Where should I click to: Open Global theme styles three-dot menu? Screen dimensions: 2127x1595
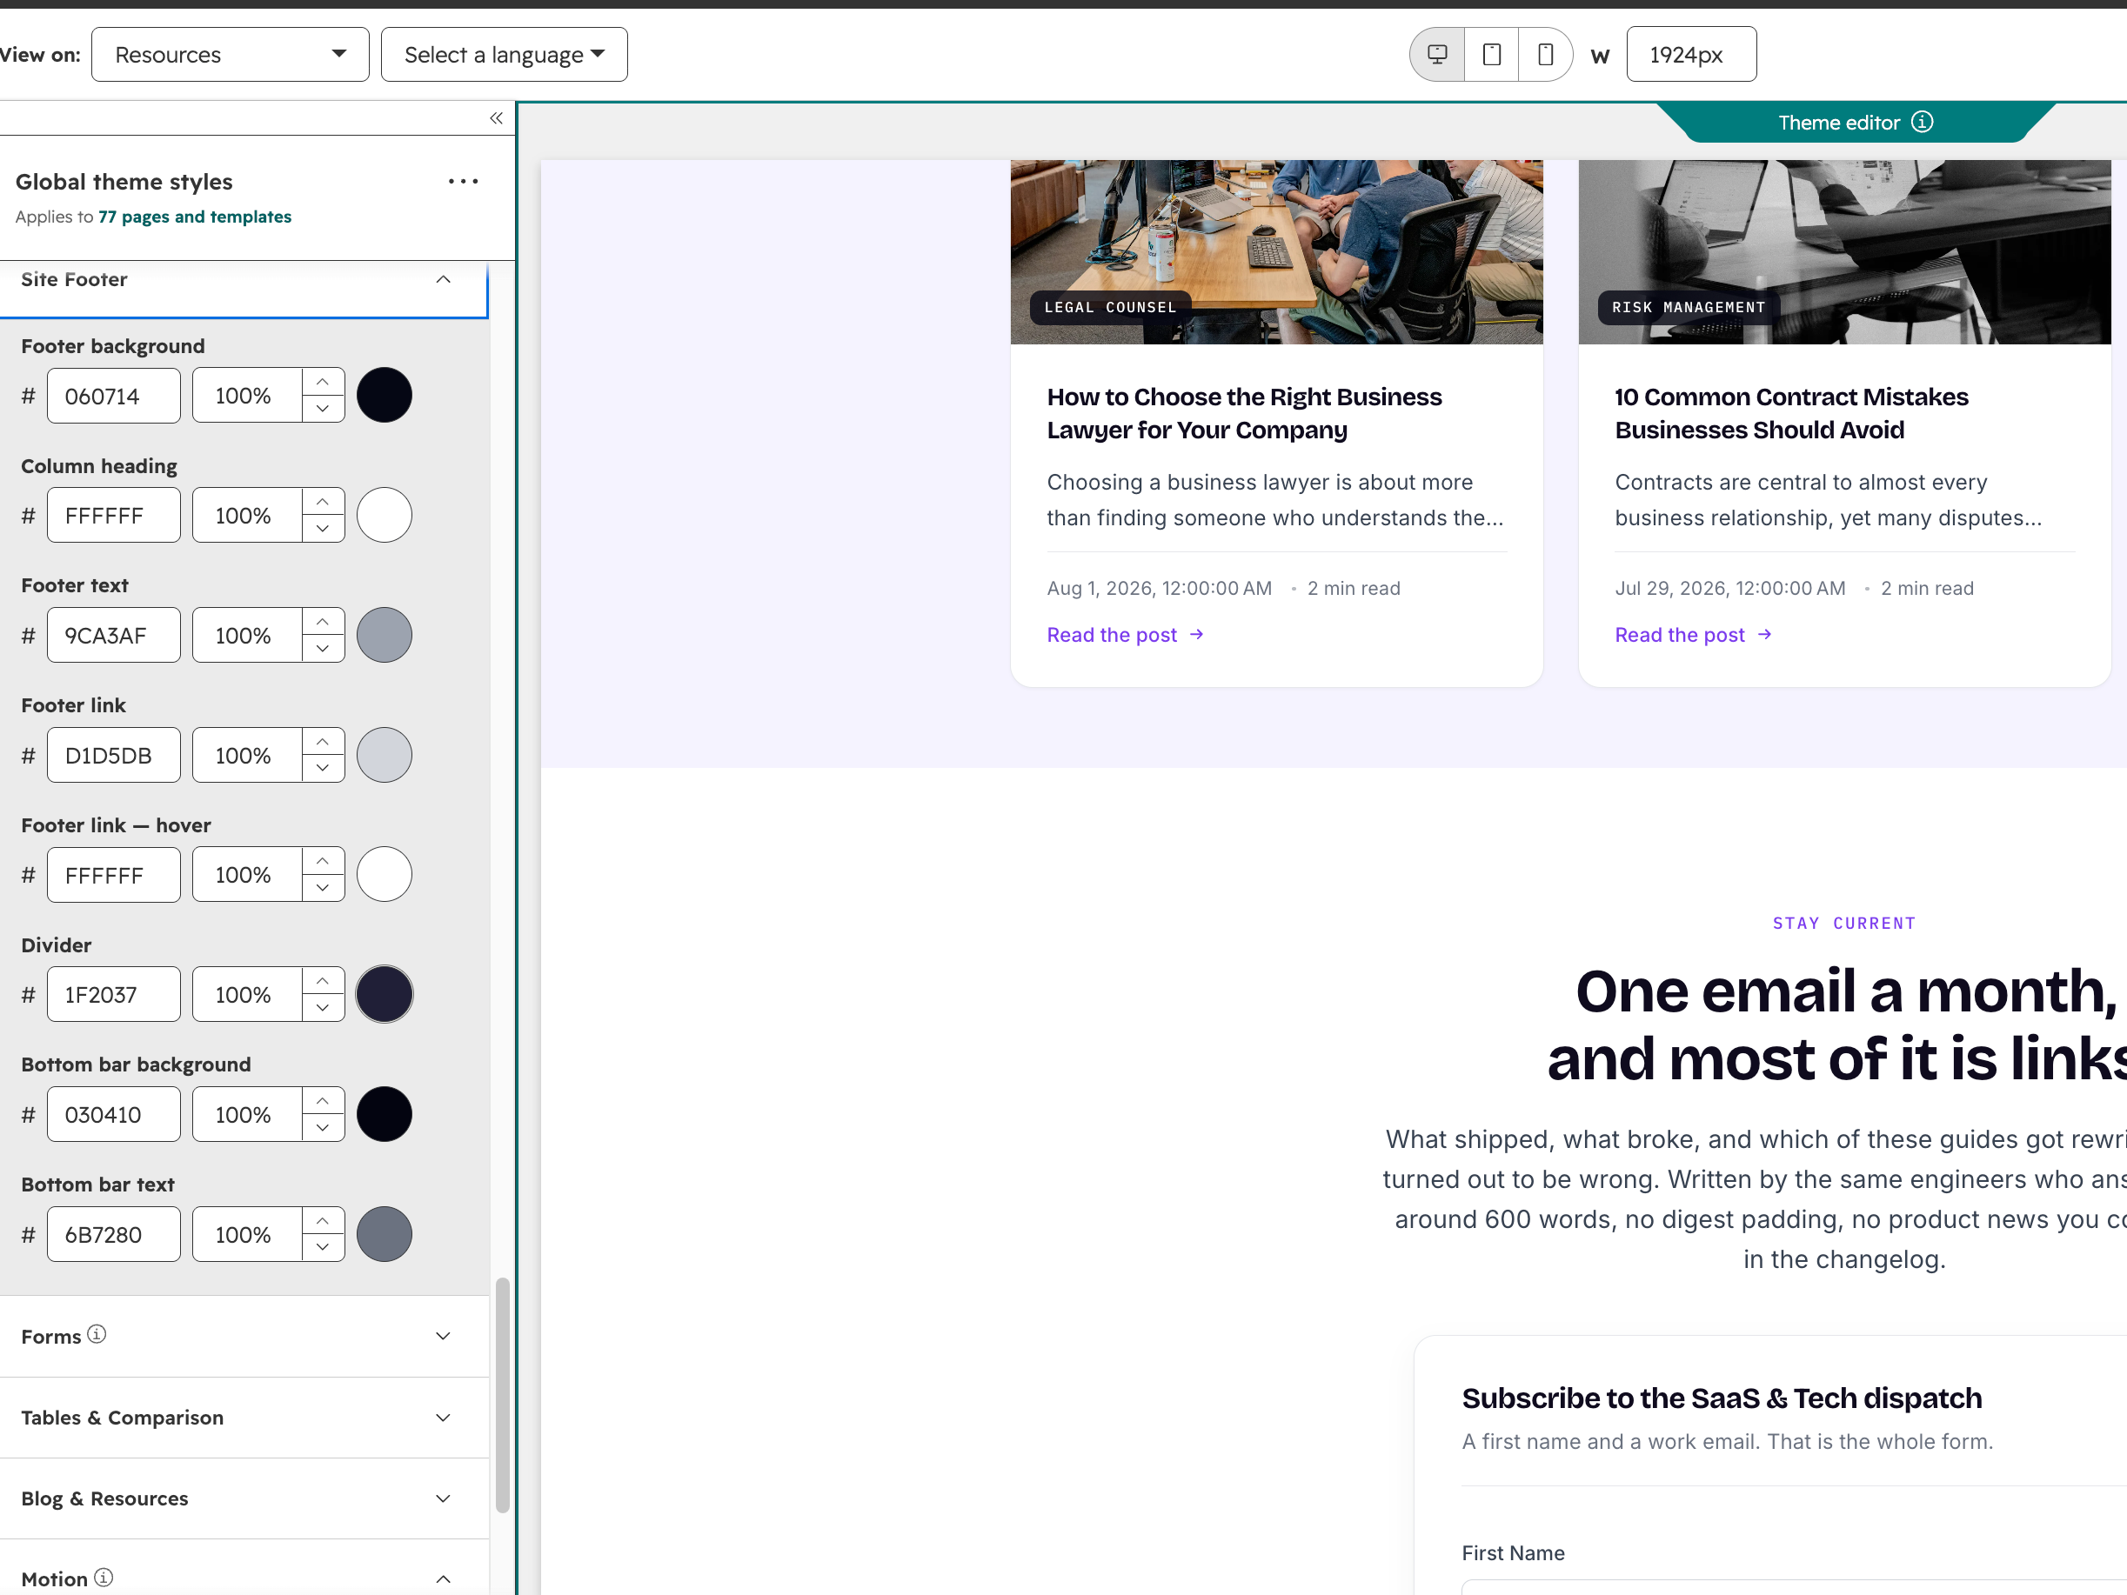464,181
